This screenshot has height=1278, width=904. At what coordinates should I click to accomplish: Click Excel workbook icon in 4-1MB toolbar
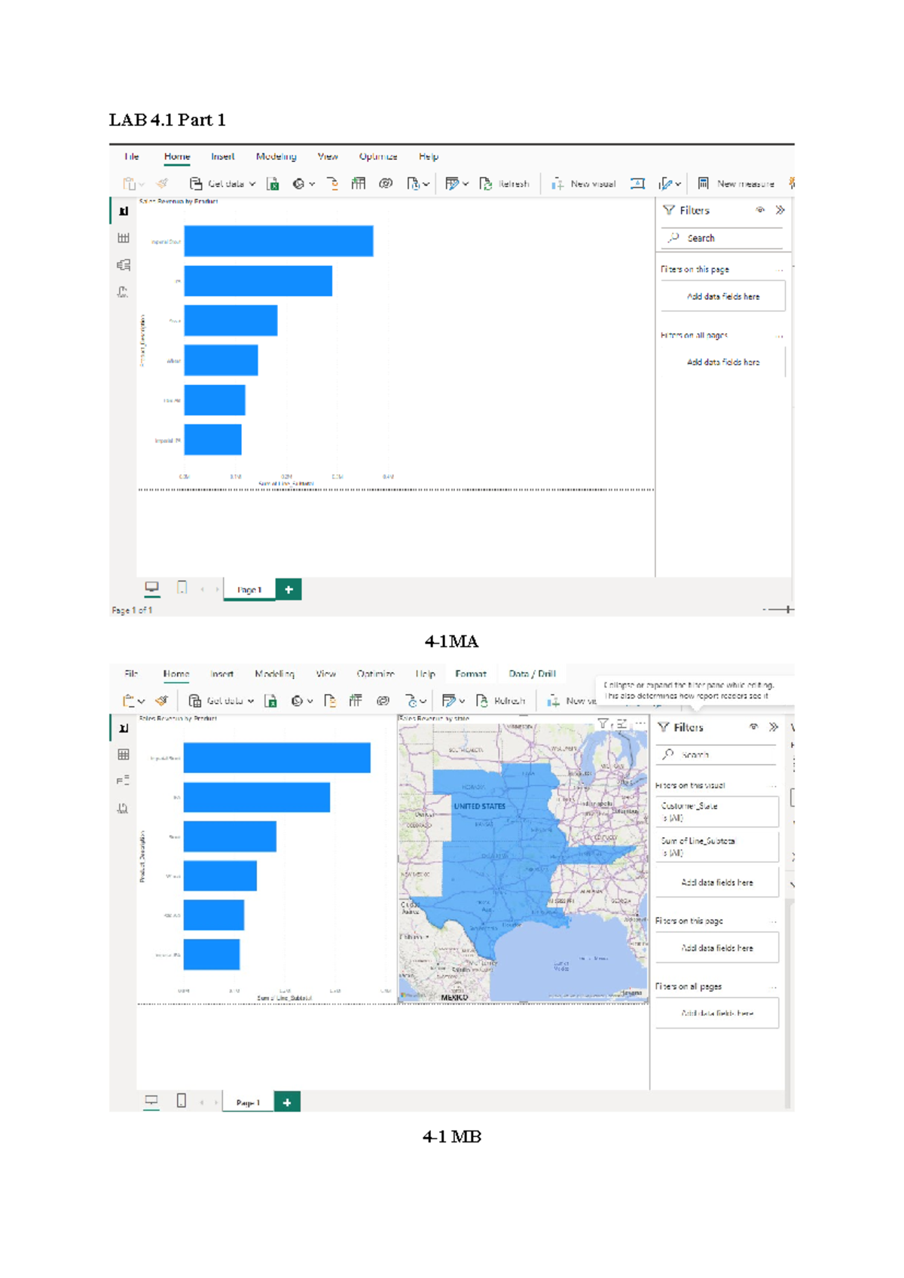click(270, 701)
